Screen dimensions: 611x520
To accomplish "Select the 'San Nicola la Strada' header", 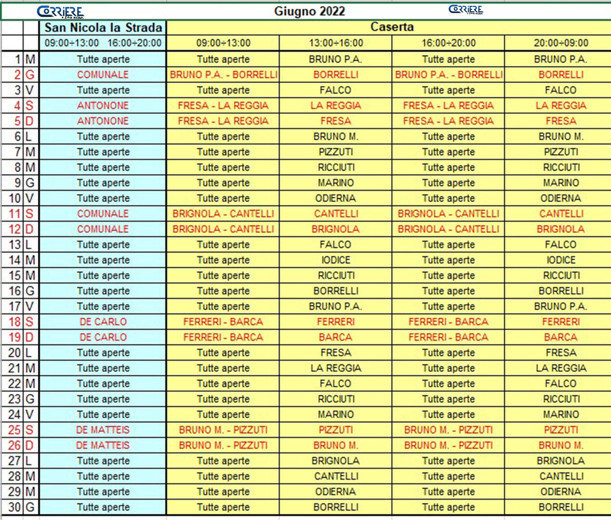I will coord(103,27).
